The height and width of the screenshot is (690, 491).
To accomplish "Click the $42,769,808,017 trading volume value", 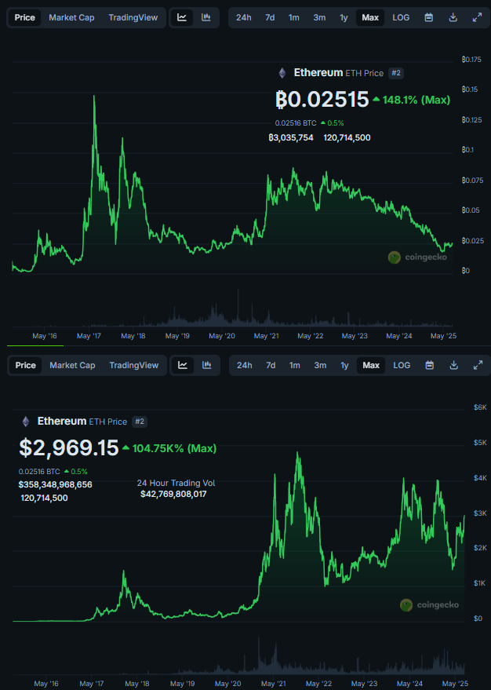I will pyautogui.click(x=173, y=495).
